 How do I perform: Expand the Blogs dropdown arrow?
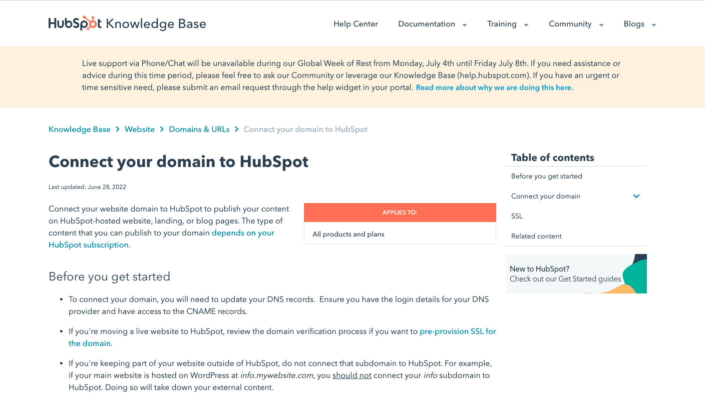(x=653, y=25)
